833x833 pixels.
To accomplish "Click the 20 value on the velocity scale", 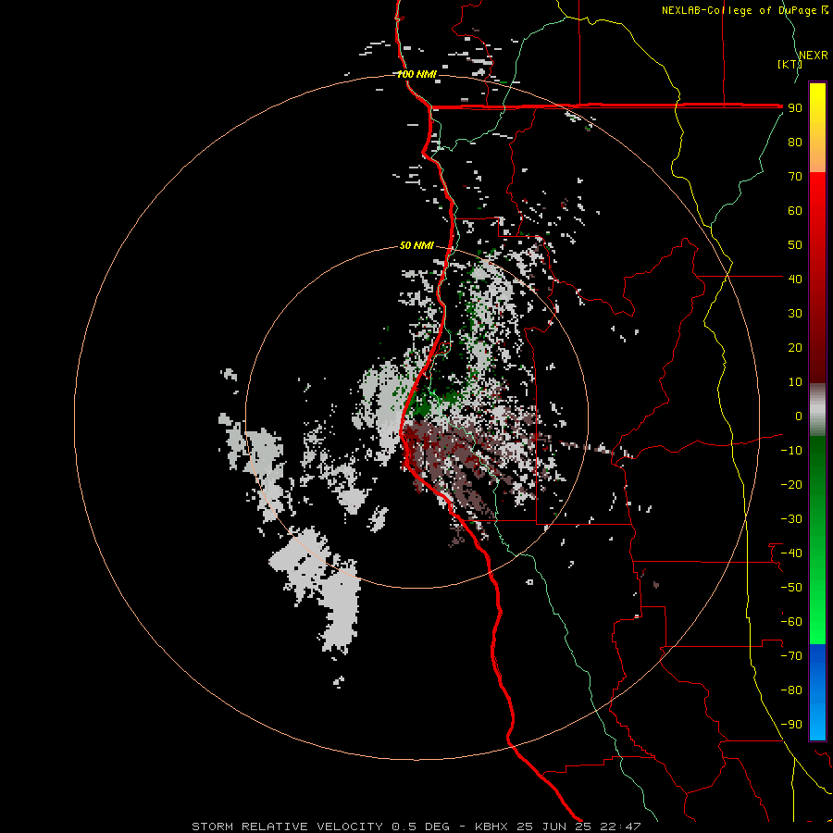I will pyautogui.click(x=795, y=347).
